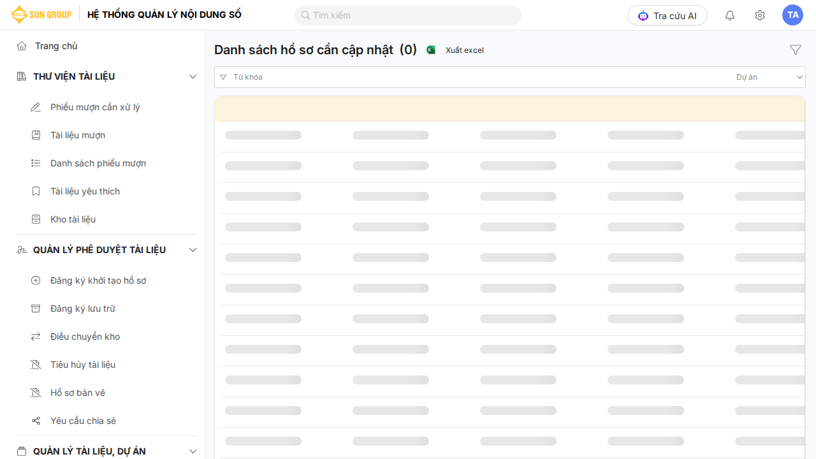Open Yêu cầu chia sẻ item

(83, 421)
